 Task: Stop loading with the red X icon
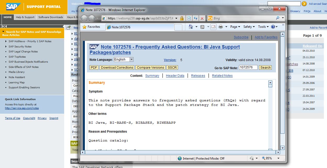pyautogui.click(x=202, y=18)
